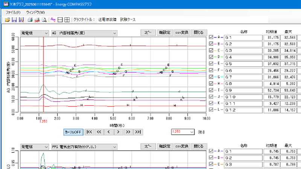Click csv変換 button on top graph
Image resolution: width=301 pixels, height=169 pixels.
181,32
